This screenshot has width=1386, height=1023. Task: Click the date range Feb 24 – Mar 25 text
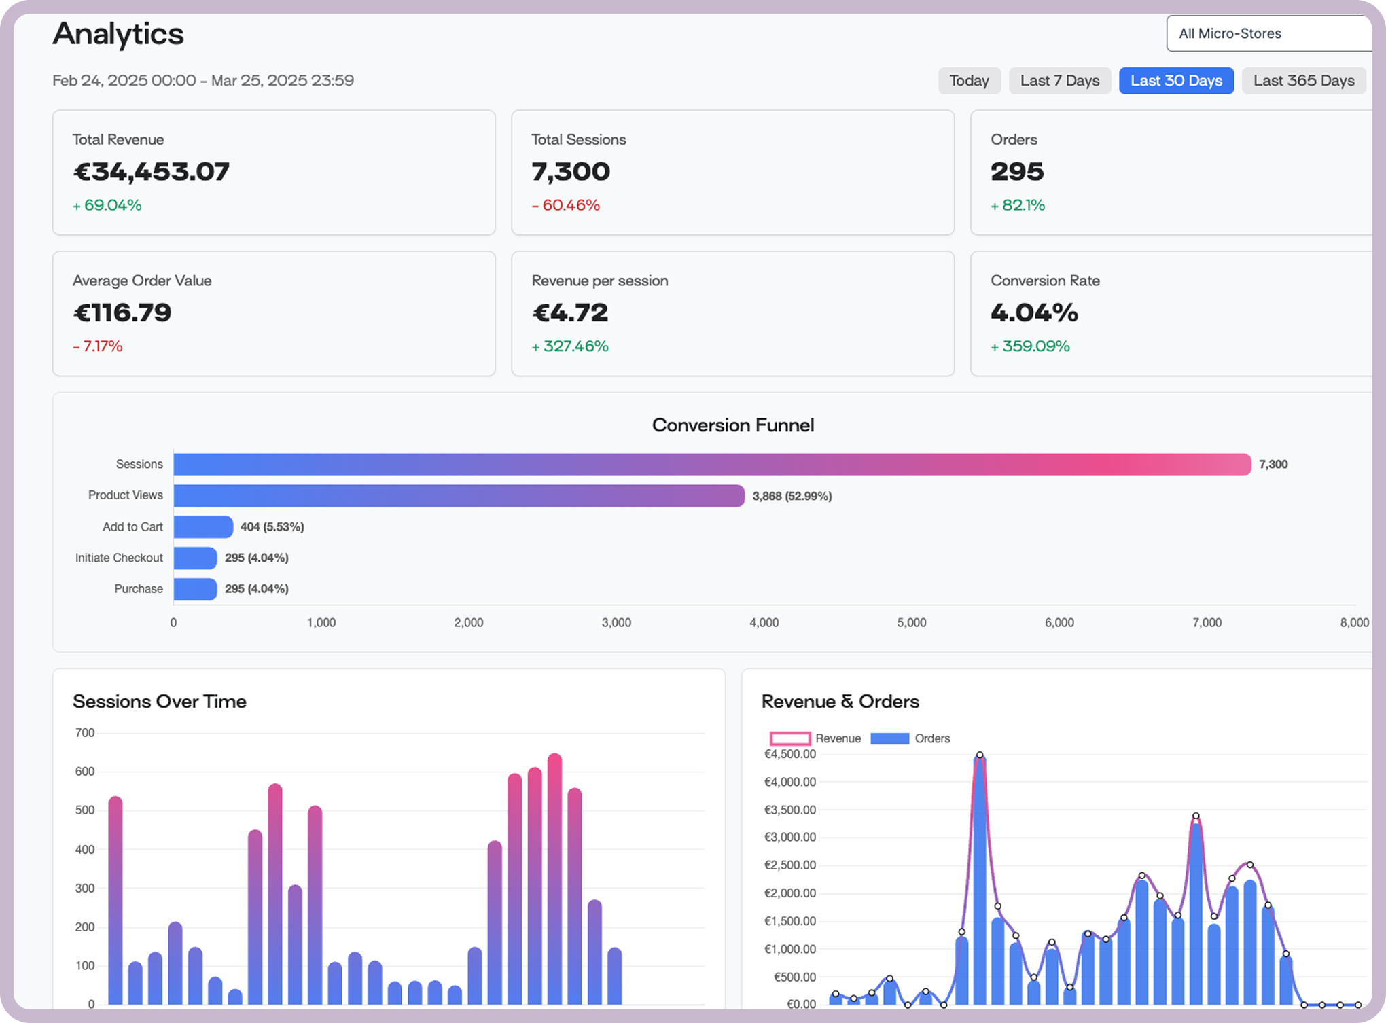tap(202, 80)
